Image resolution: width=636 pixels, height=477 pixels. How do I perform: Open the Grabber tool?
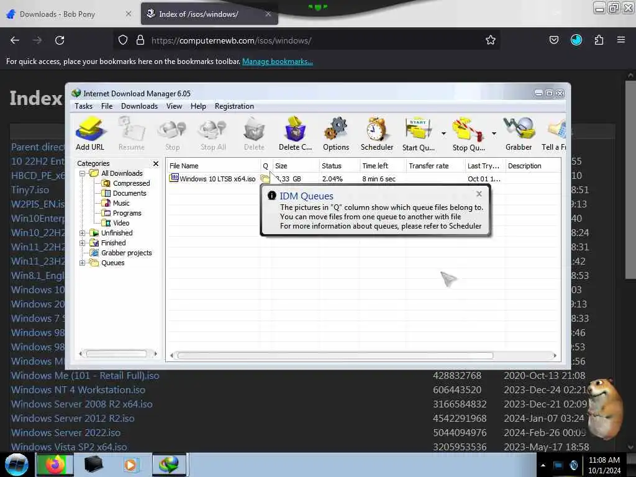(519, 134)
